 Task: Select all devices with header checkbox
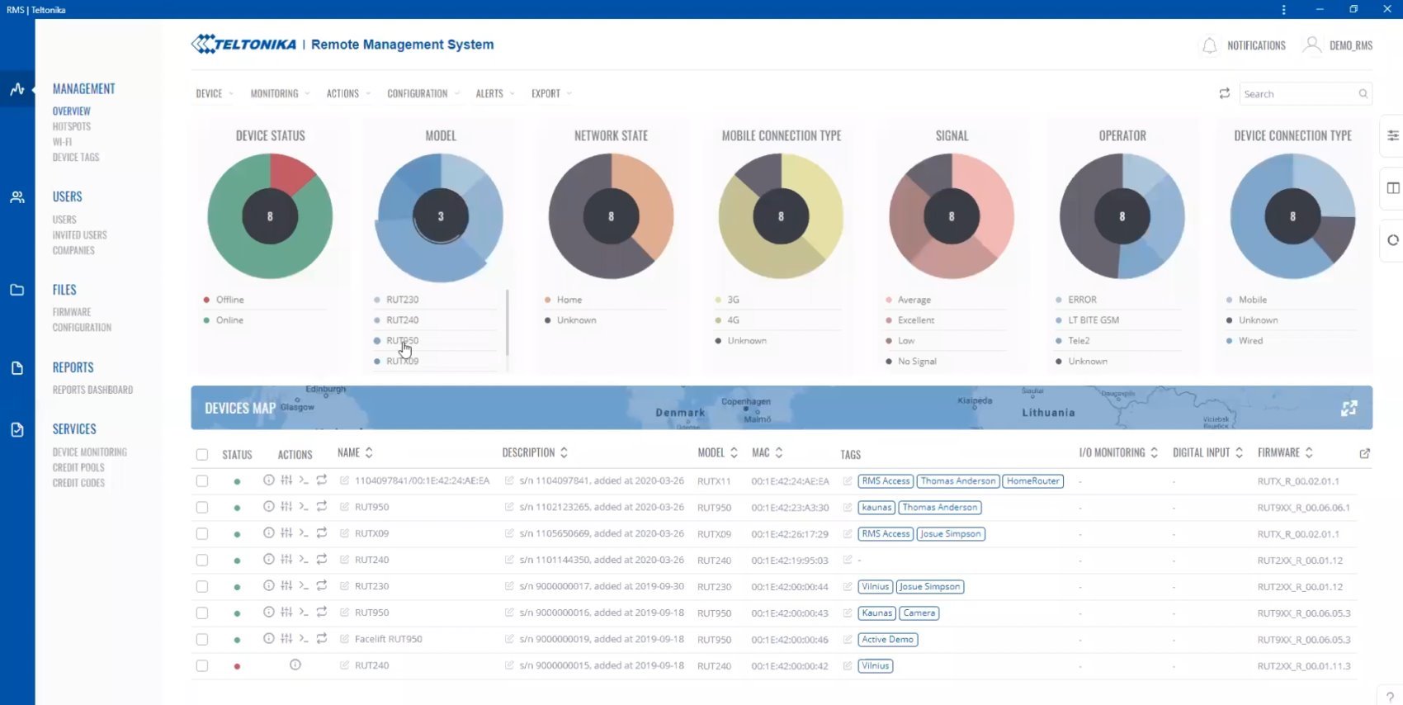coord(202,454)
